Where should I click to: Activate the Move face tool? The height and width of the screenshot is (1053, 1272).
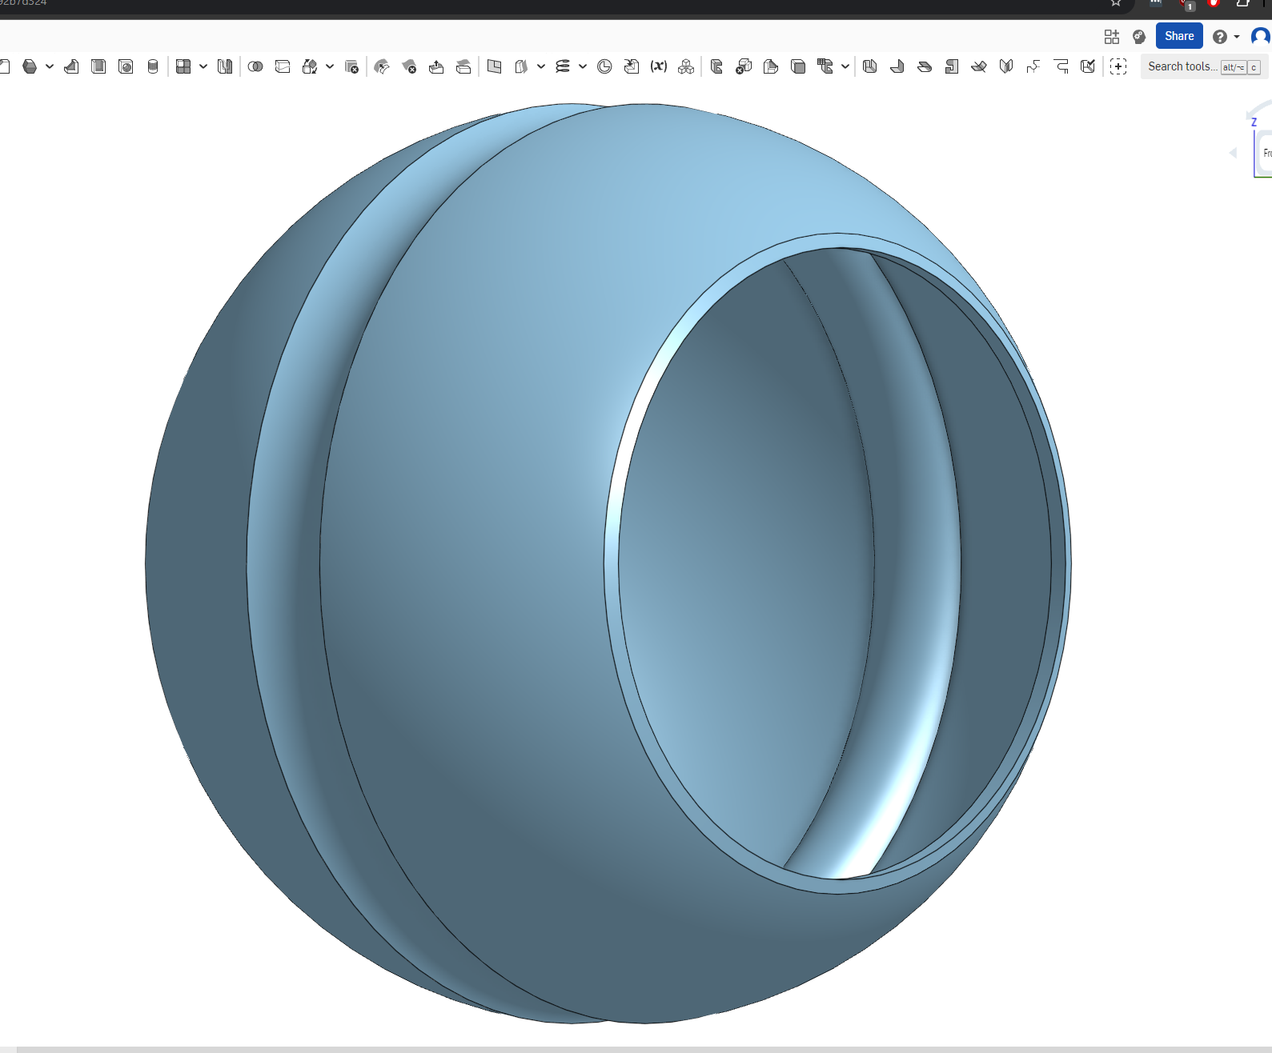pos(436,66)
